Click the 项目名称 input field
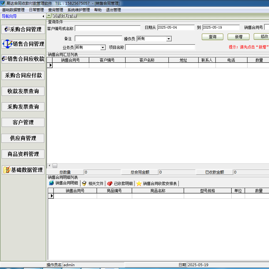The height and width of the screenshot is (269, 269). 160,47
